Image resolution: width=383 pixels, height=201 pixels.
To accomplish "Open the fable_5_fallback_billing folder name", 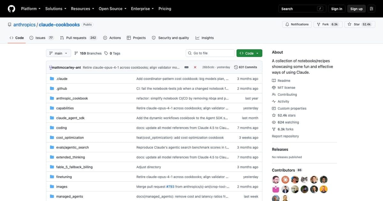I will point(74,167).
